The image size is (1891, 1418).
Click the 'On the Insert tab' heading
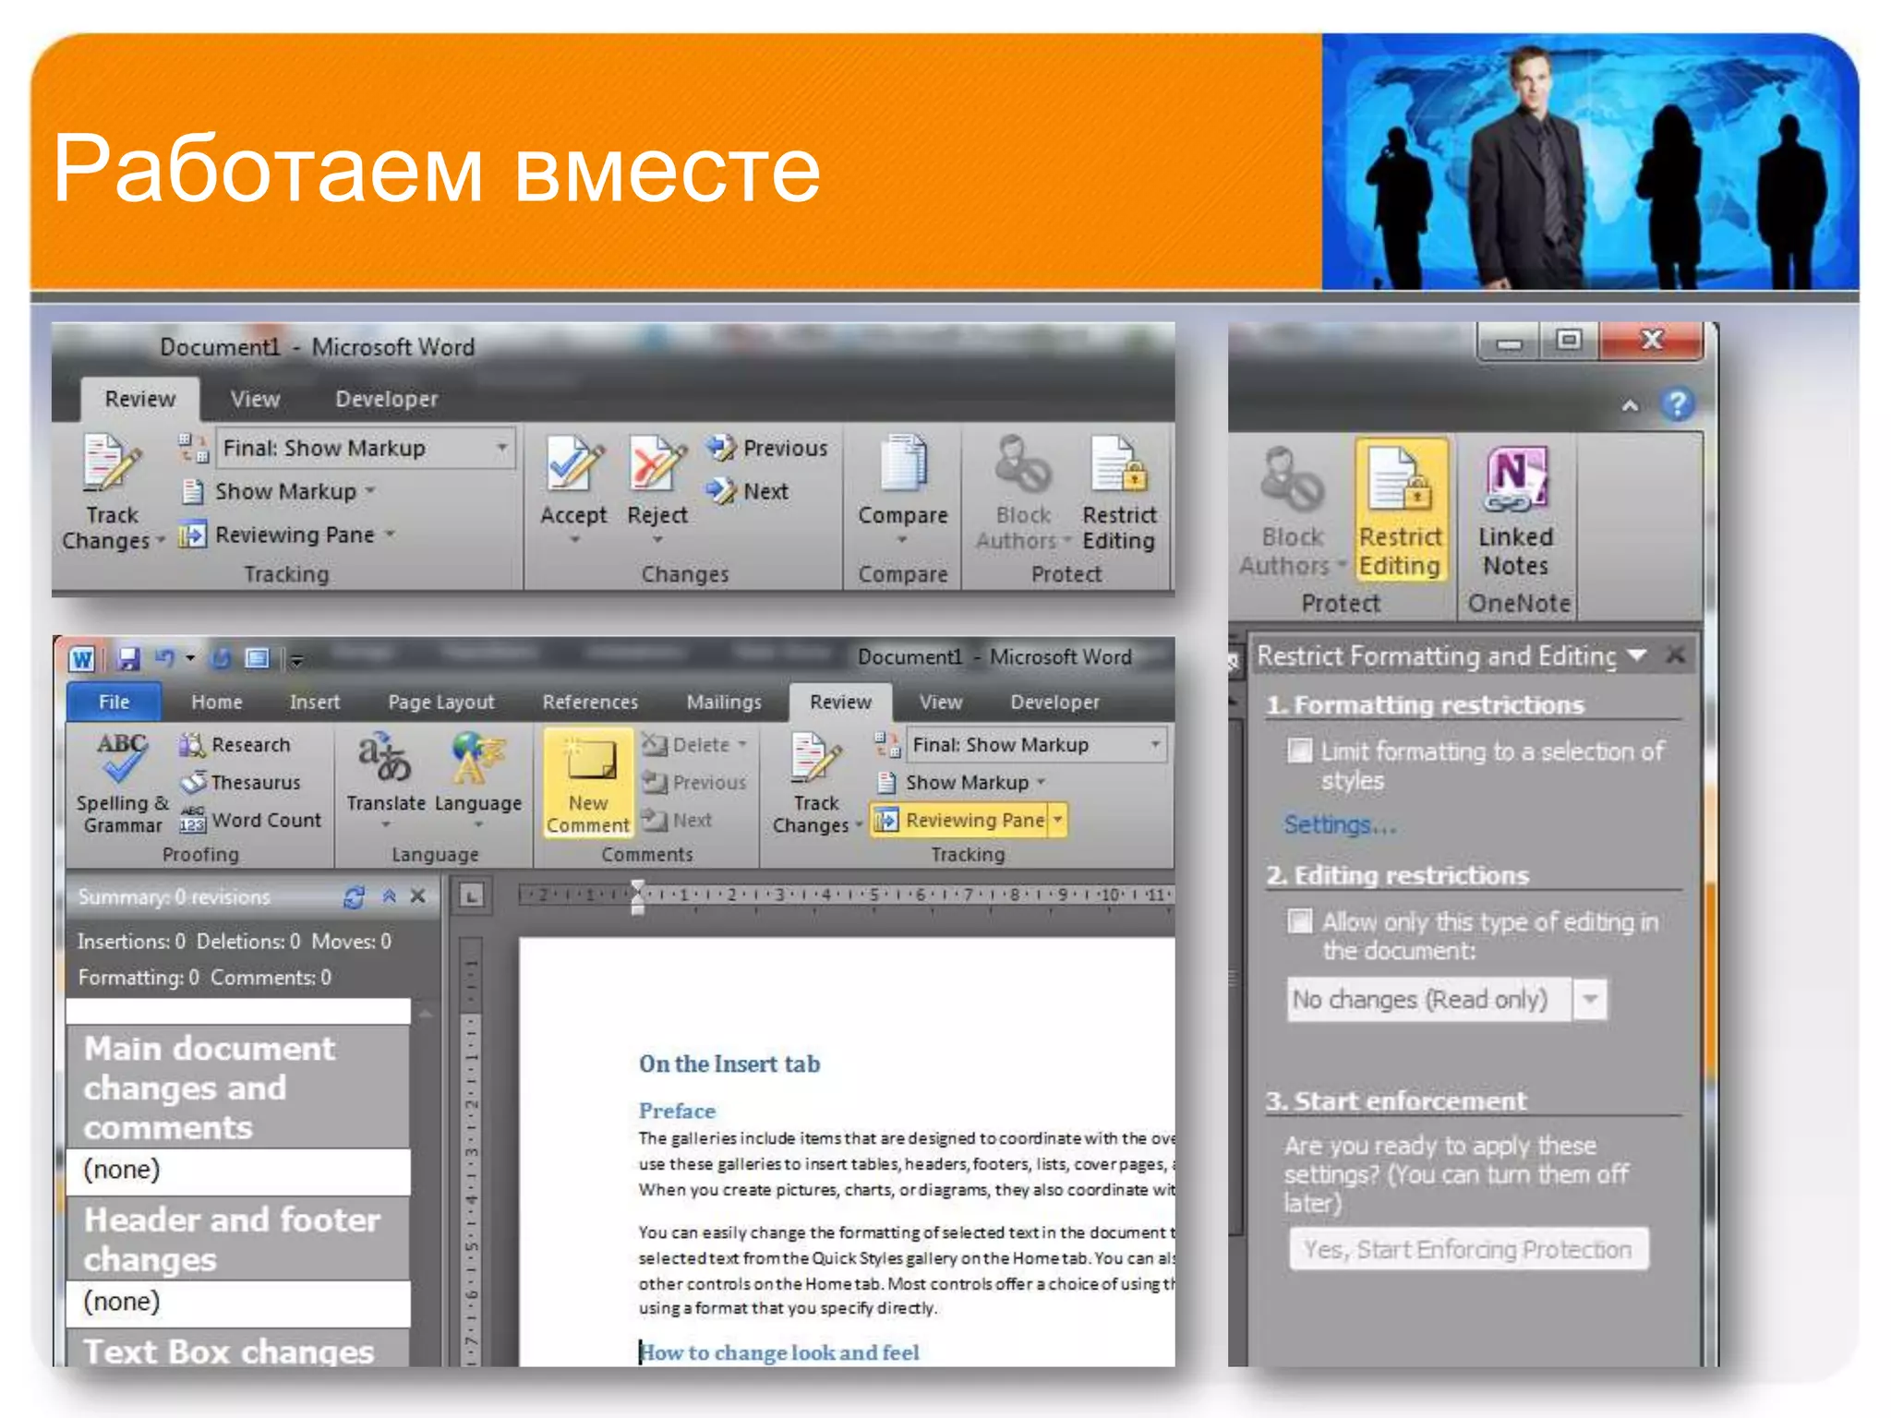[x=729, y=1063]
